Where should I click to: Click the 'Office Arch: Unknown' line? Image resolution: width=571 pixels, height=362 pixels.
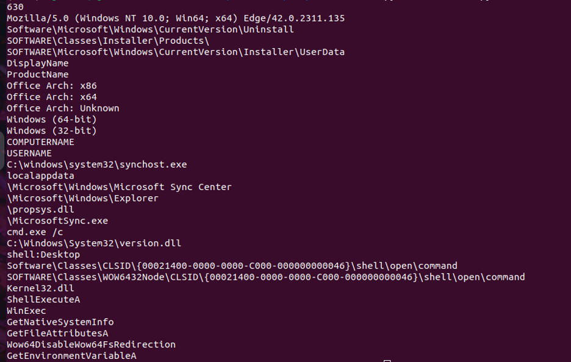click(x=63, y=108)
